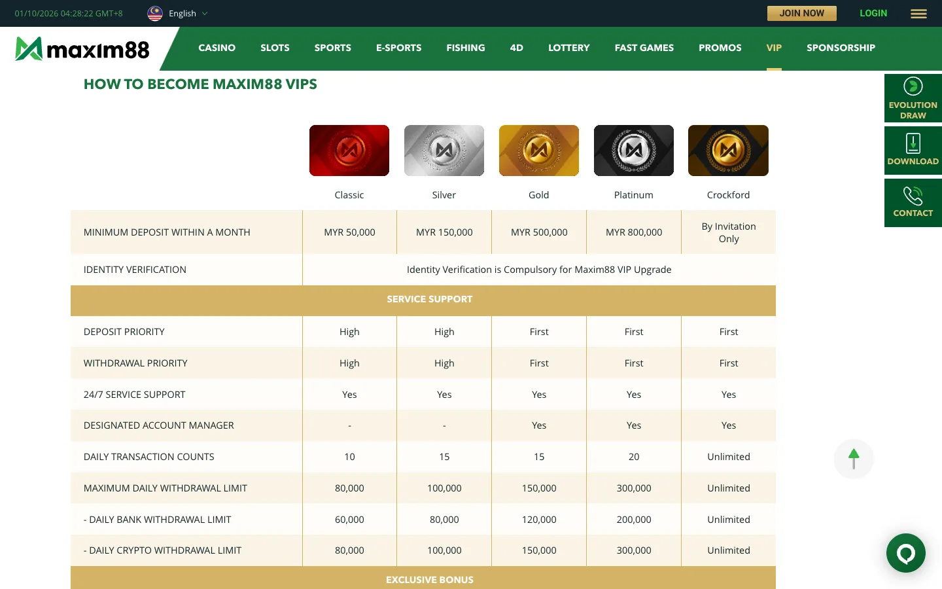The width and height of the screenshot is (942, 589).
Task: Click the 'By Invitation Only' cell
Action: click(729, 232)
